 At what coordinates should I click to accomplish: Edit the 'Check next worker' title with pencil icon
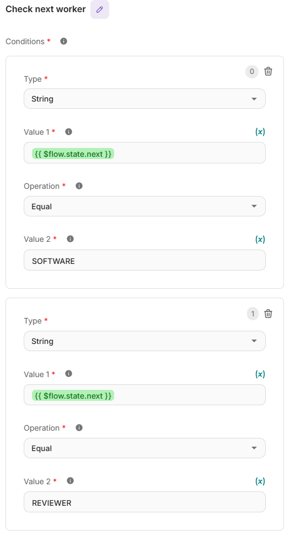click(x=99, y=9)
